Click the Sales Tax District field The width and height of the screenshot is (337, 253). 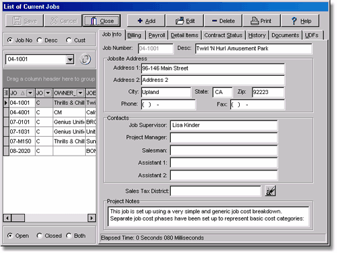215,191
